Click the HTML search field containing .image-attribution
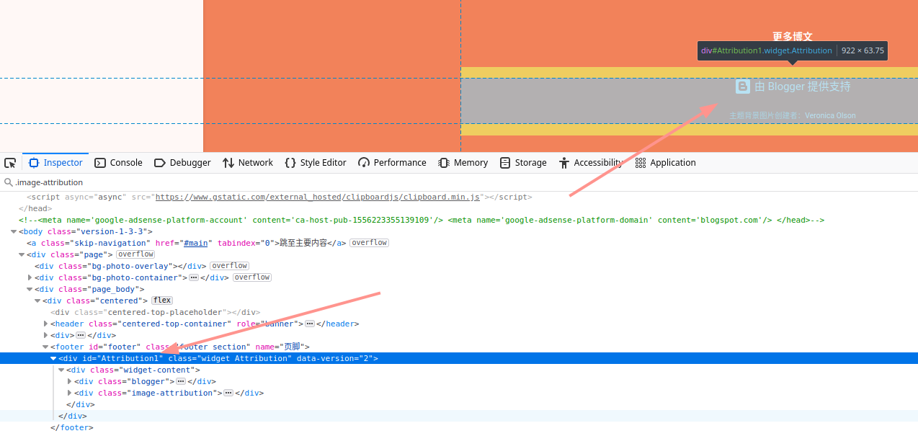This screenshot has width=918, height=436. (x=459, y=182)
